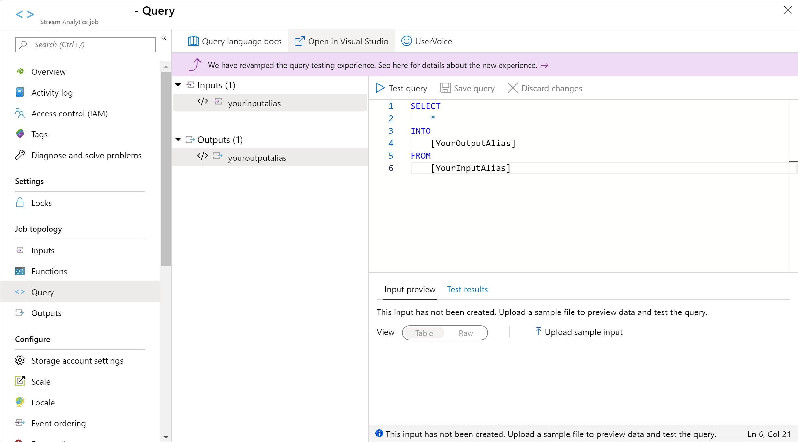
Task: Focus the Search (Ctrl+/) field
Action: click(85, 45)
